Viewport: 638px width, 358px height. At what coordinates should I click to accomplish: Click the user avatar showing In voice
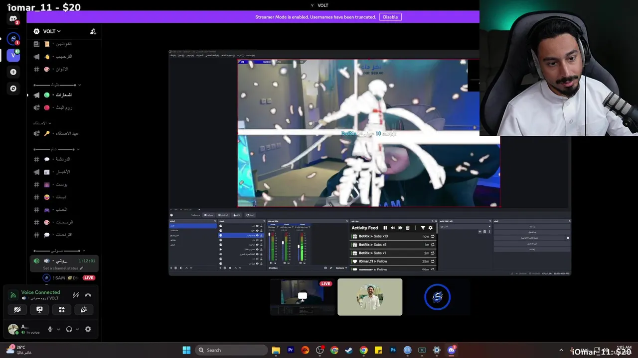pyautogui.click(x=13, y=329)
